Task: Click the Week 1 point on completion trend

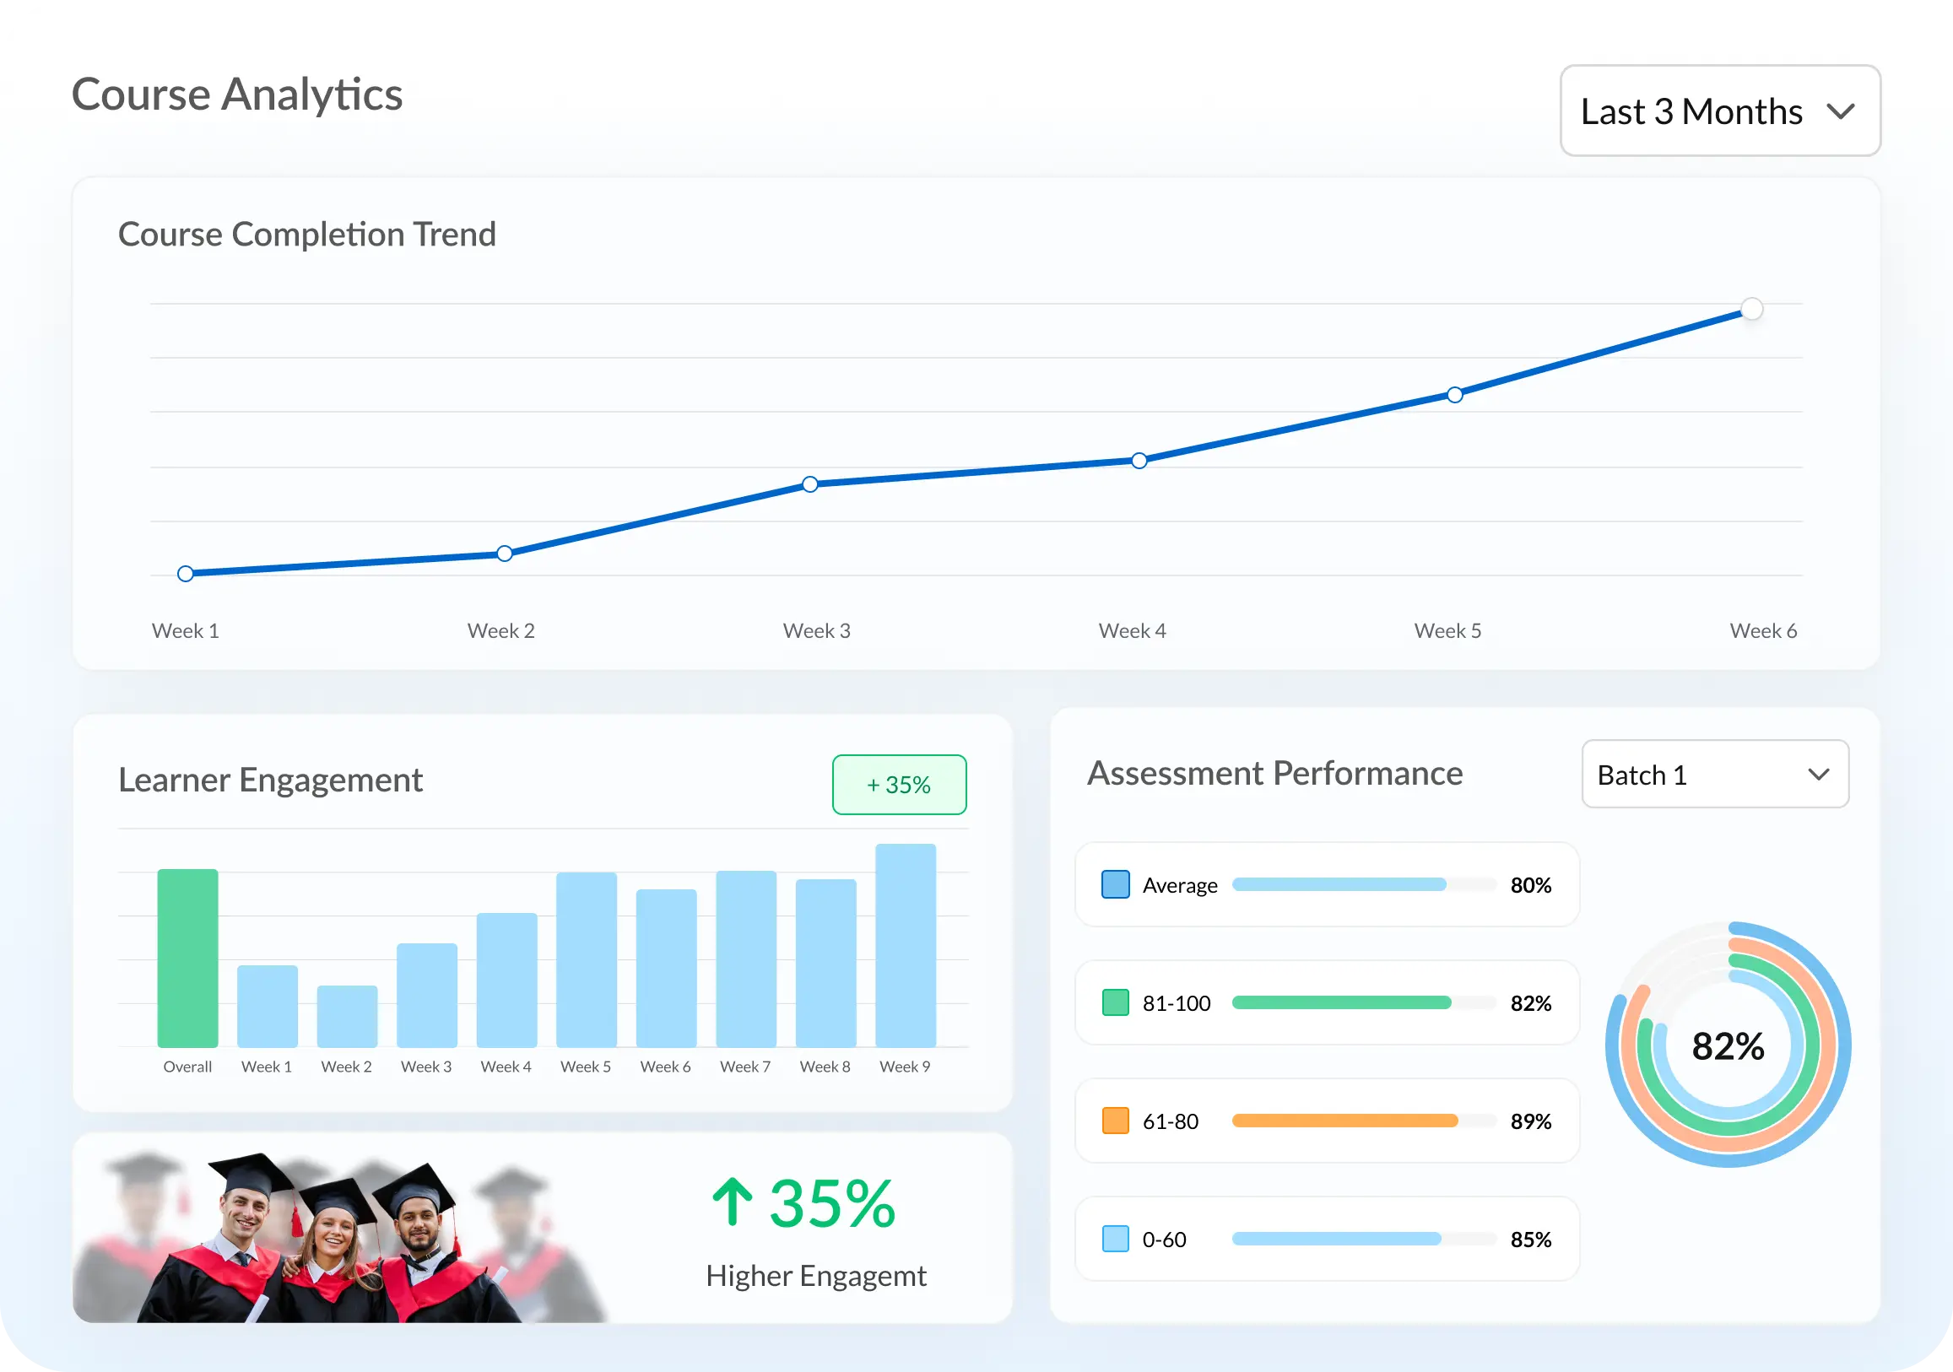Action: pyautogui.click(x=186, y=573)
